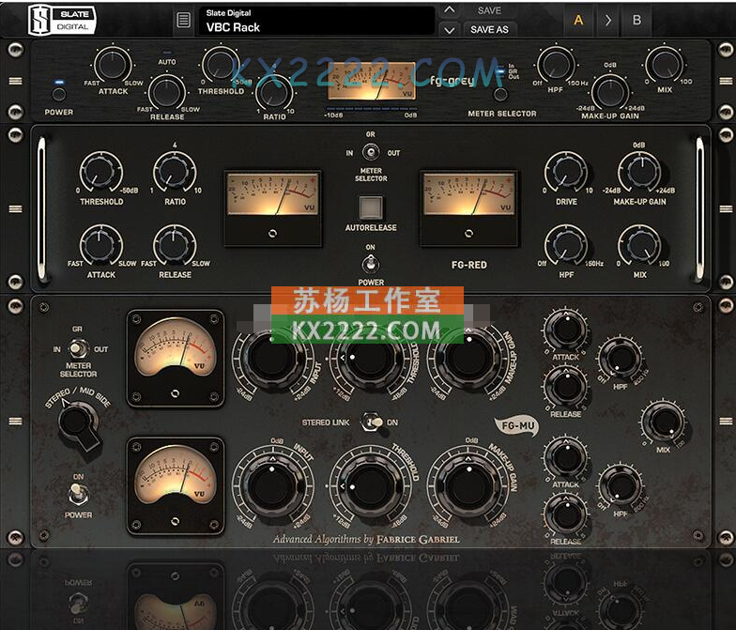Grab the FG-Grey left drag handle

[x=15, y=81]
